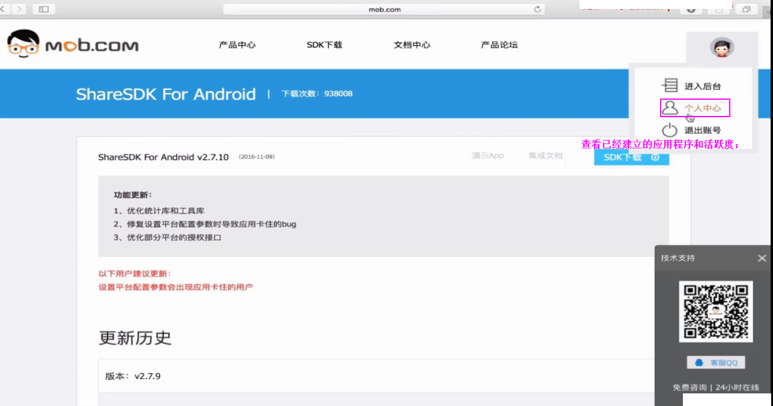Image resolution: width=773 pixels, height=406 pixels.
Task: Reload the page in Safari
Action: (538, 9)
